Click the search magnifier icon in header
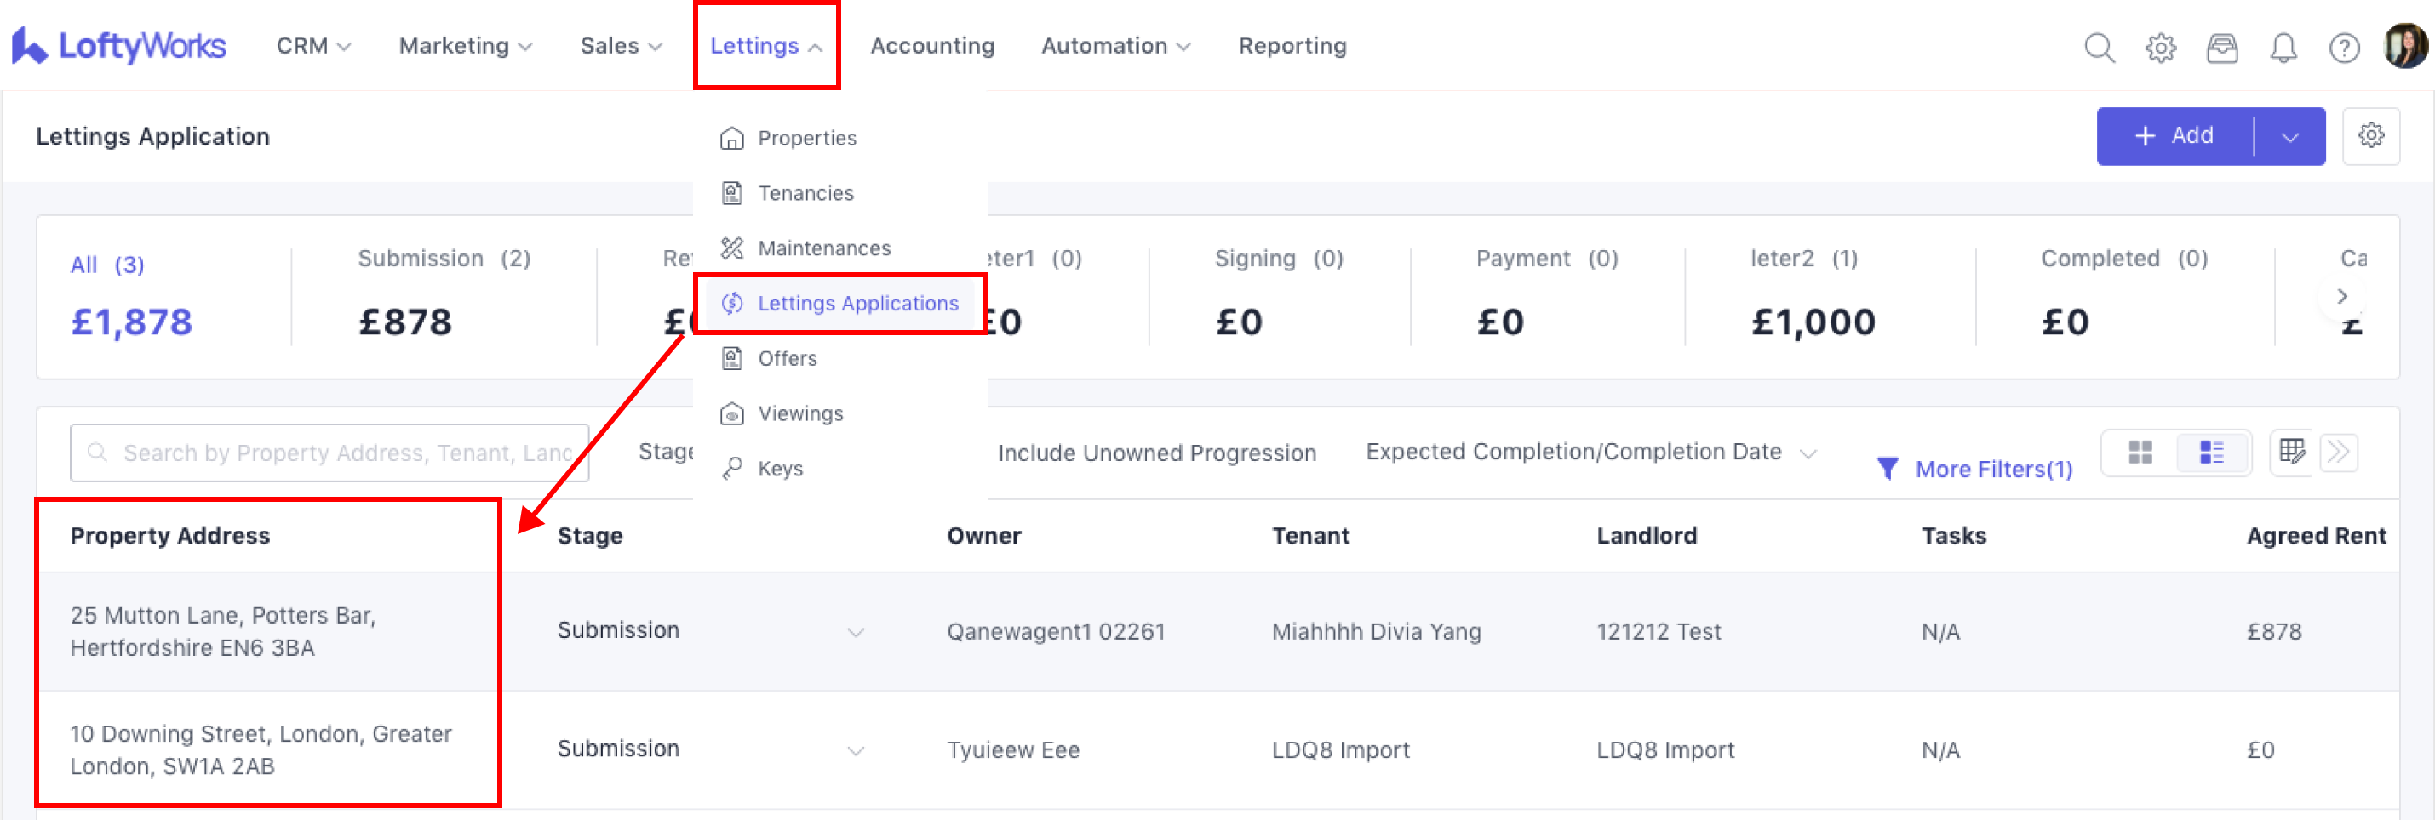The width and height of the screenshot is (2435, 820). point(2099,48)
